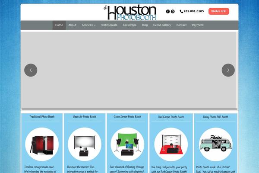
Task: Open the About page
Action: tap(73, 25)
